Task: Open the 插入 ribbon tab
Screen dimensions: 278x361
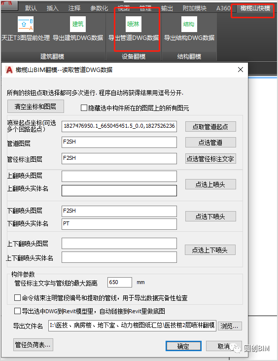Action: (x=52, y=8)
